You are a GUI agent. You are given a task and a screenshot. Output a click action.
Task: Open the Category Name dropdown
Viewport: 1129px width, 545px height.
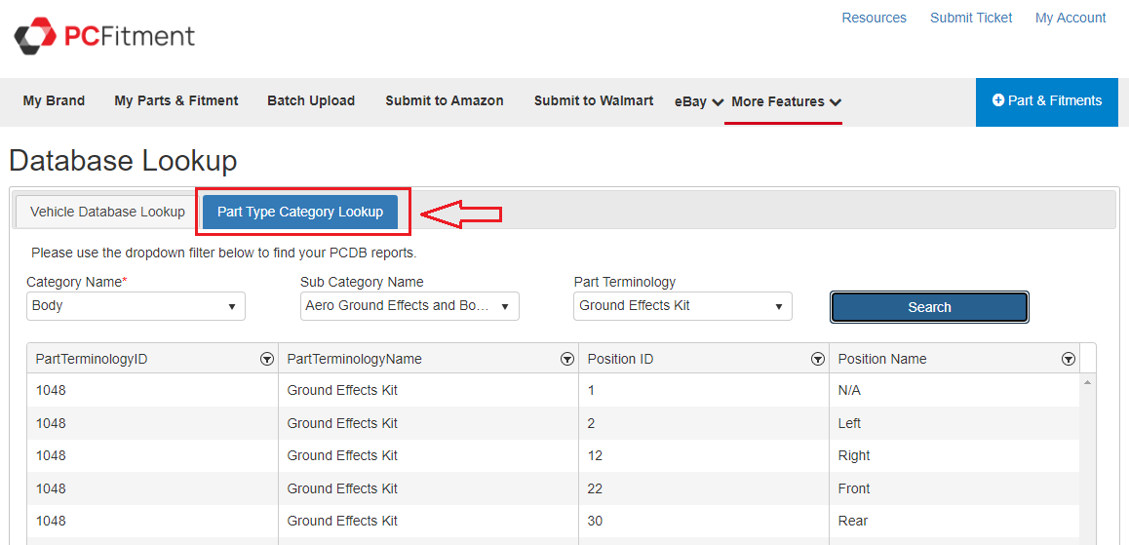coord(136,306)
